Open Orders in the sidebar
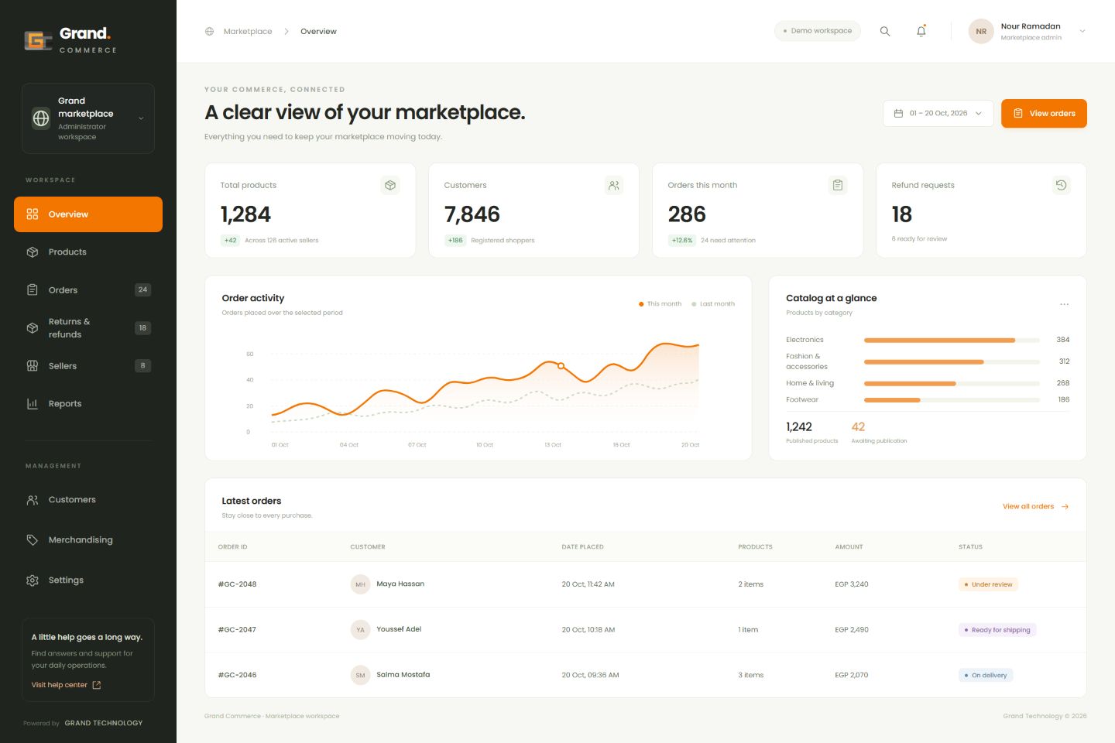Image resolution: width=1115 pixels, height=743 pixels. click(x=88, y=290)
